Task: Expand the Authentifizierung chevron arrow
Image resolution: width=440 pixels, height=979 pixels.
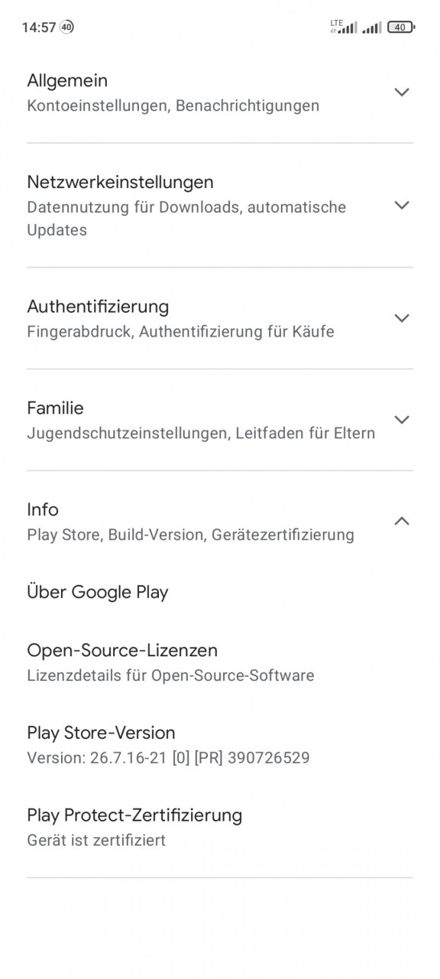Action: click(x=401, y=317)
